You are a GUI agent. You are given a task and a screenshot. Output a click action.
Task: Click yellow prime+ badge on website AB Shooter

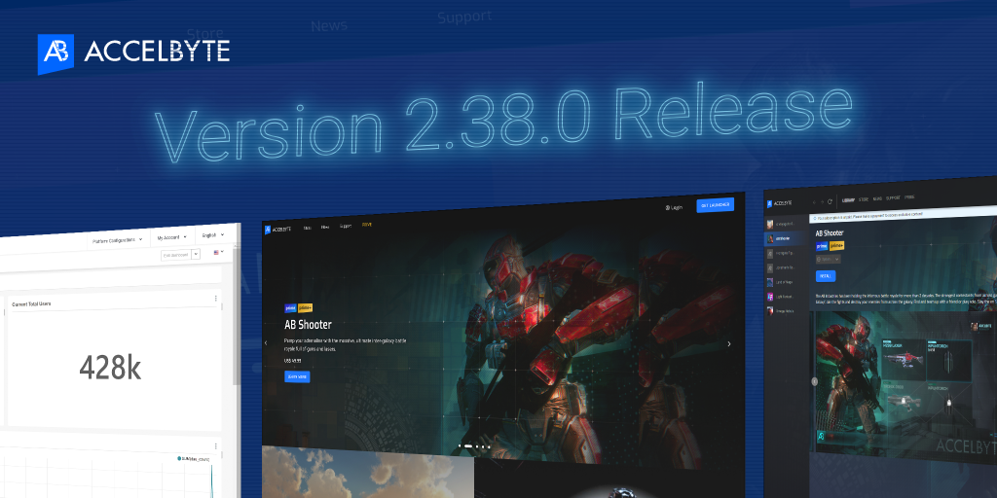305,307
